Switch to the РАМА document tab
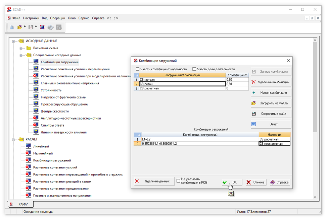Viewport: 327px width, 219px height. [x=20, y=204]
